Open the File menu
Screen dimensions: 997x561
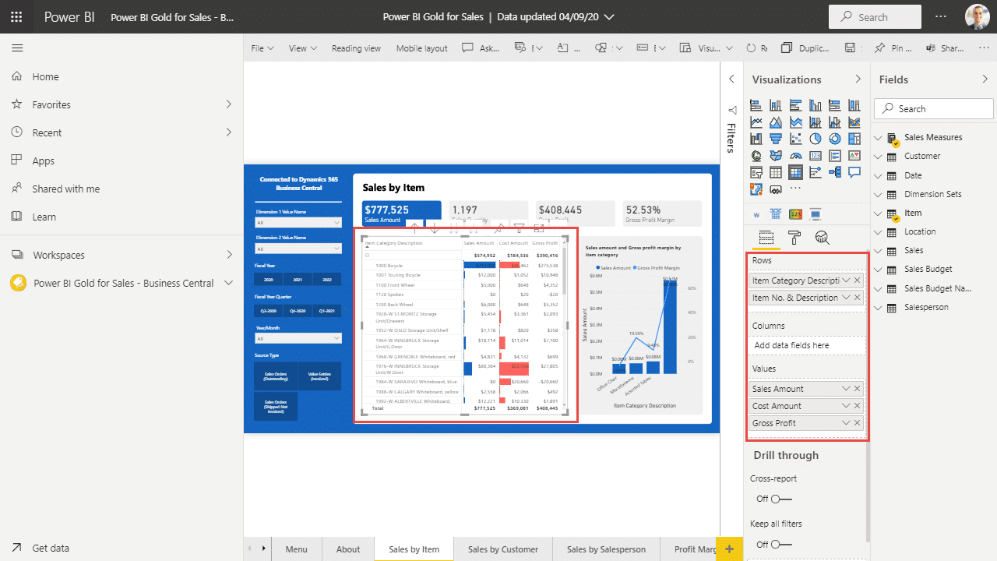pos(262,48)
